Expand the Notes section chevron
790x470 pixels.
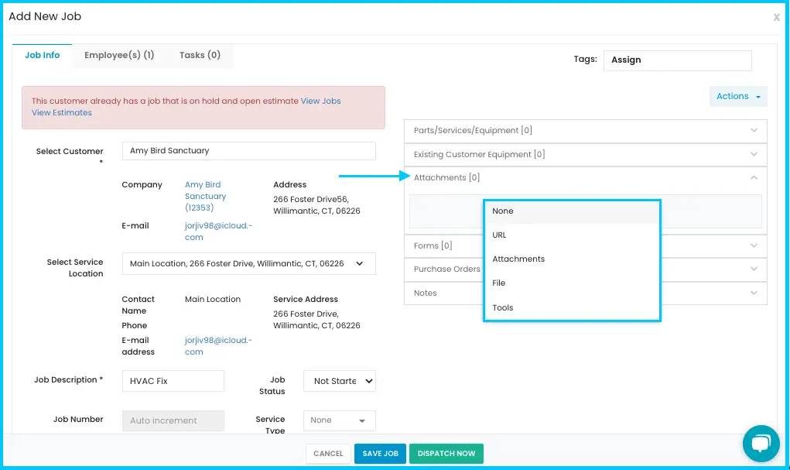click(754, 293)
